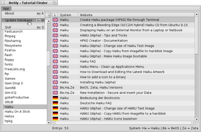
Task: Click the horizontal scrollbar right arrow
Action: point(193,123)
